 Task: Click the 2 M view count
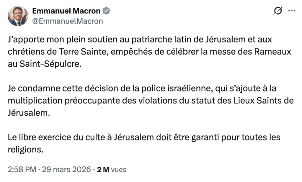pos(103,170)
